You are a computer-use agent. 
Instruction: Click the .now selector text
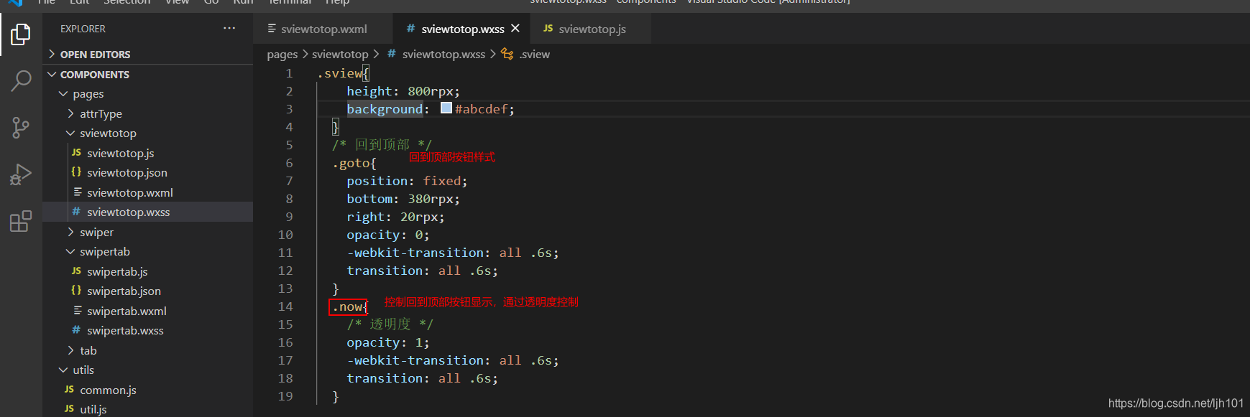coord(347,307)
